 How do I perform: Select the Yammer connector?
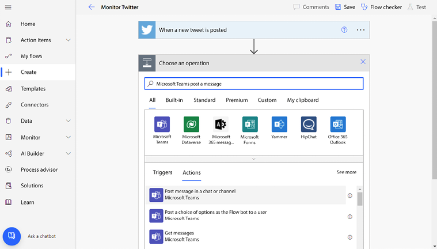coord(279,128)
